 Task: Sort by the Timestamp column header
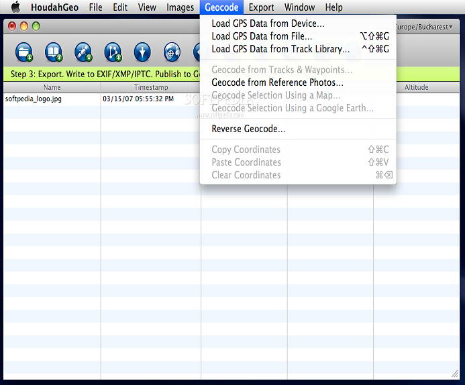[151, 87]
